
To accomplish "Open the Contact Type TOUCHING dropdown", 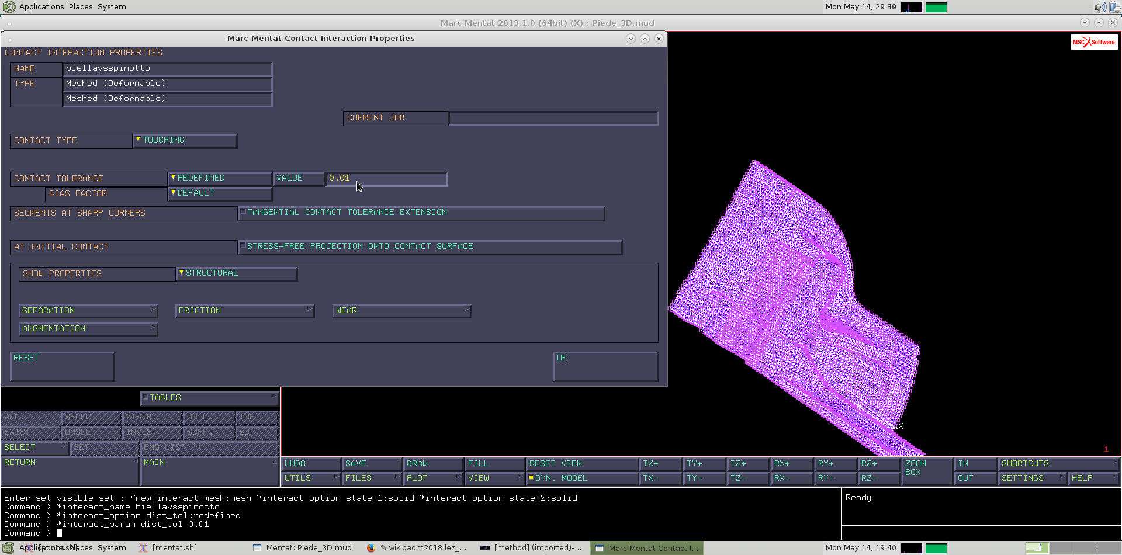I will pyautogui.click(x=185, y=140).
